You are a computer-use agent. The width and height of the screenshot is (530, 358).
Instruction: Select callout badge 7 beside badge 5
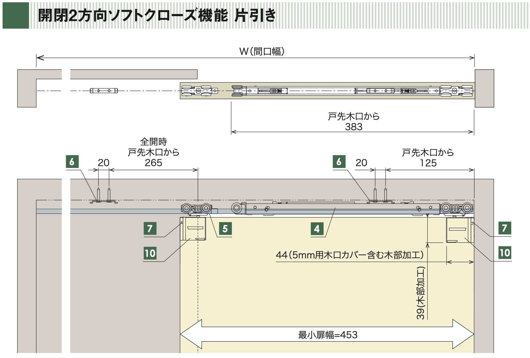[x=150, y=228]
